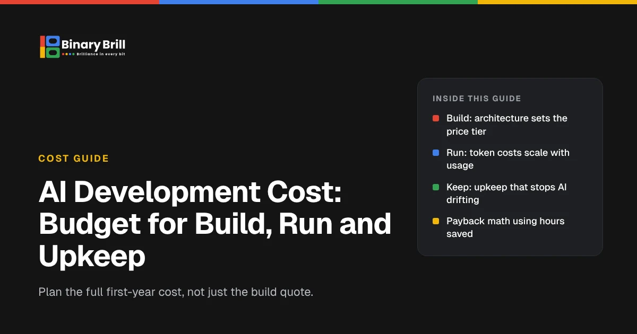This screenshot has width=637, height=334.
Task: Click the Binary Brill brand name text
Action: coord(93,44)
